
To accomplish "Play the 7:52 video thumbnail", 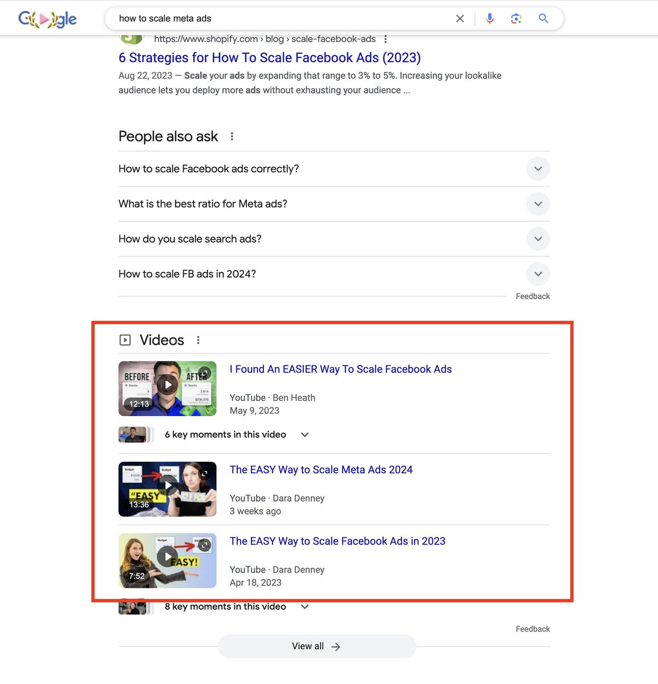I will pyautogui.click(x=168, y=561).
